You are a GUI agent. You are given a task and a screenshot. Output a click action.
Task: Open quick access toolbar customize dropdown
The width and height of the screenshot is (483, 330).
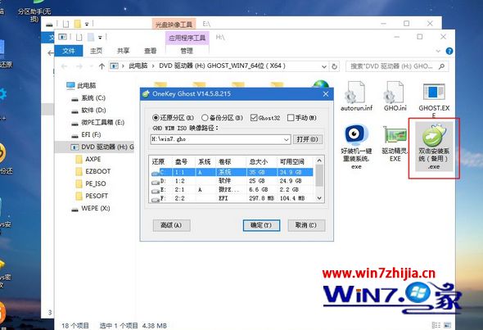[x=100, y=38]
